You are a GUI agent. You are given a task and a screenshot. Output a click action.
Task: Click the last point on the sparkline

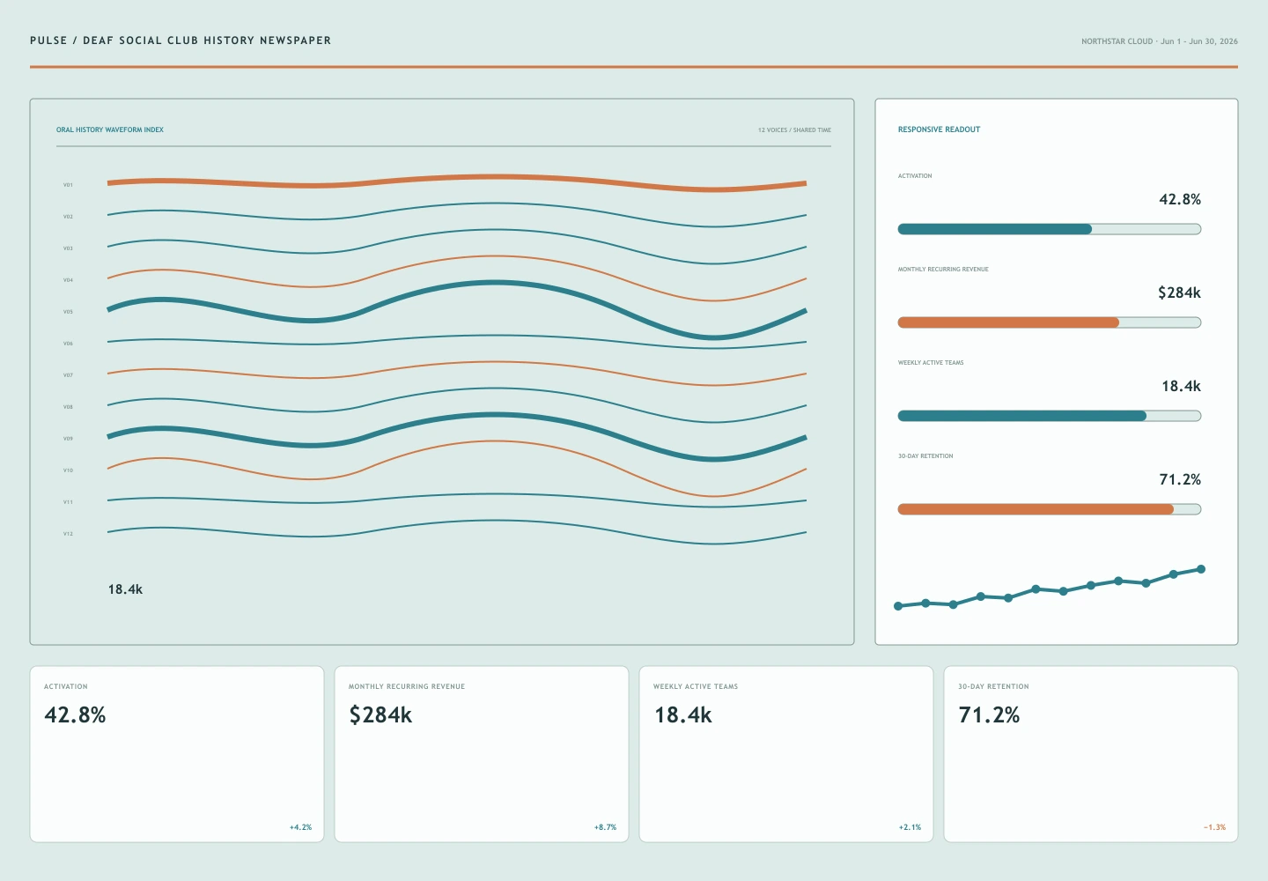click(1201, 569)
